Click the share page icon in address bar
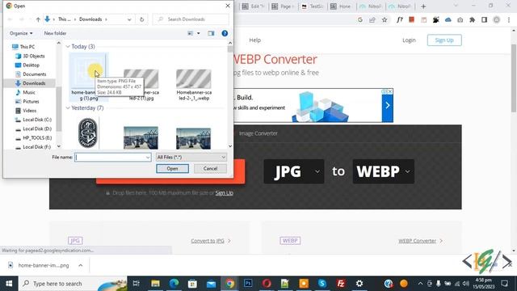Image resolution: width=517 pixels, height=291 pixels. coord(372,19)
